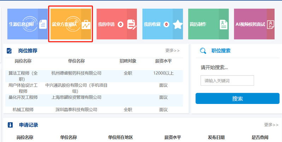Click the interview profile icon on AI视频模拟面试
The image size is (282, 142).
(x=270, y=25)
